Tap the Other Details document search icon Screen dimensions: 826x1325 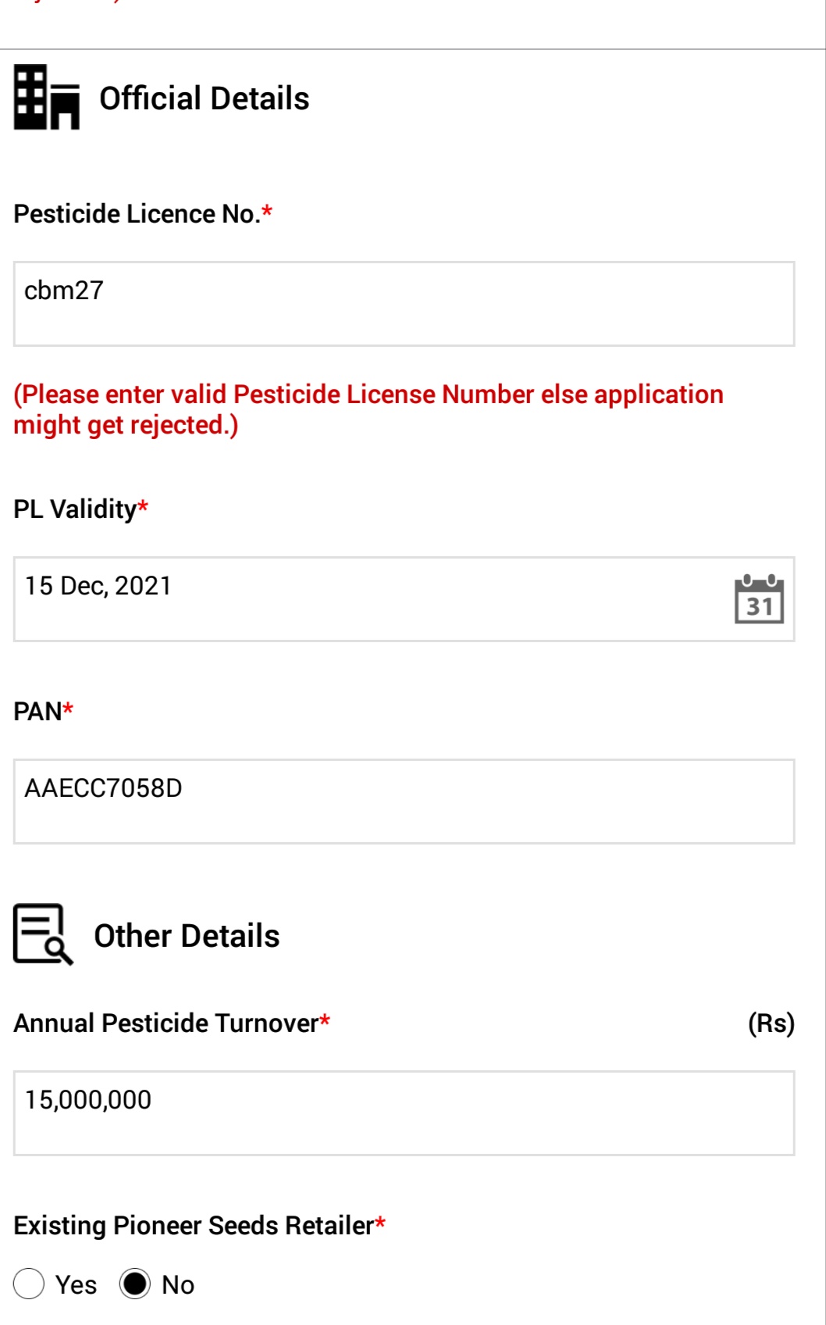point(44,934)
